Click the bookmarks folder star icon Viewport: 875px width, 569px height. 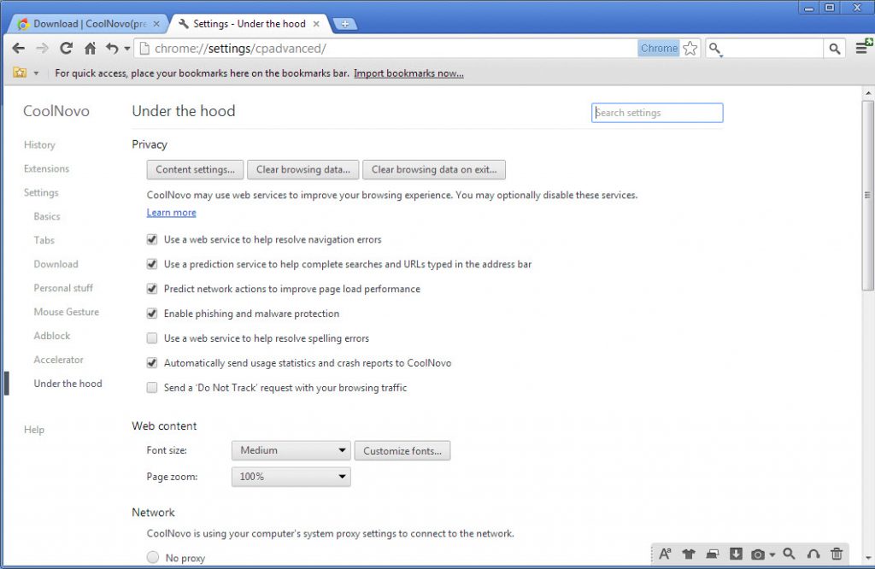click(x=20, y=73)
